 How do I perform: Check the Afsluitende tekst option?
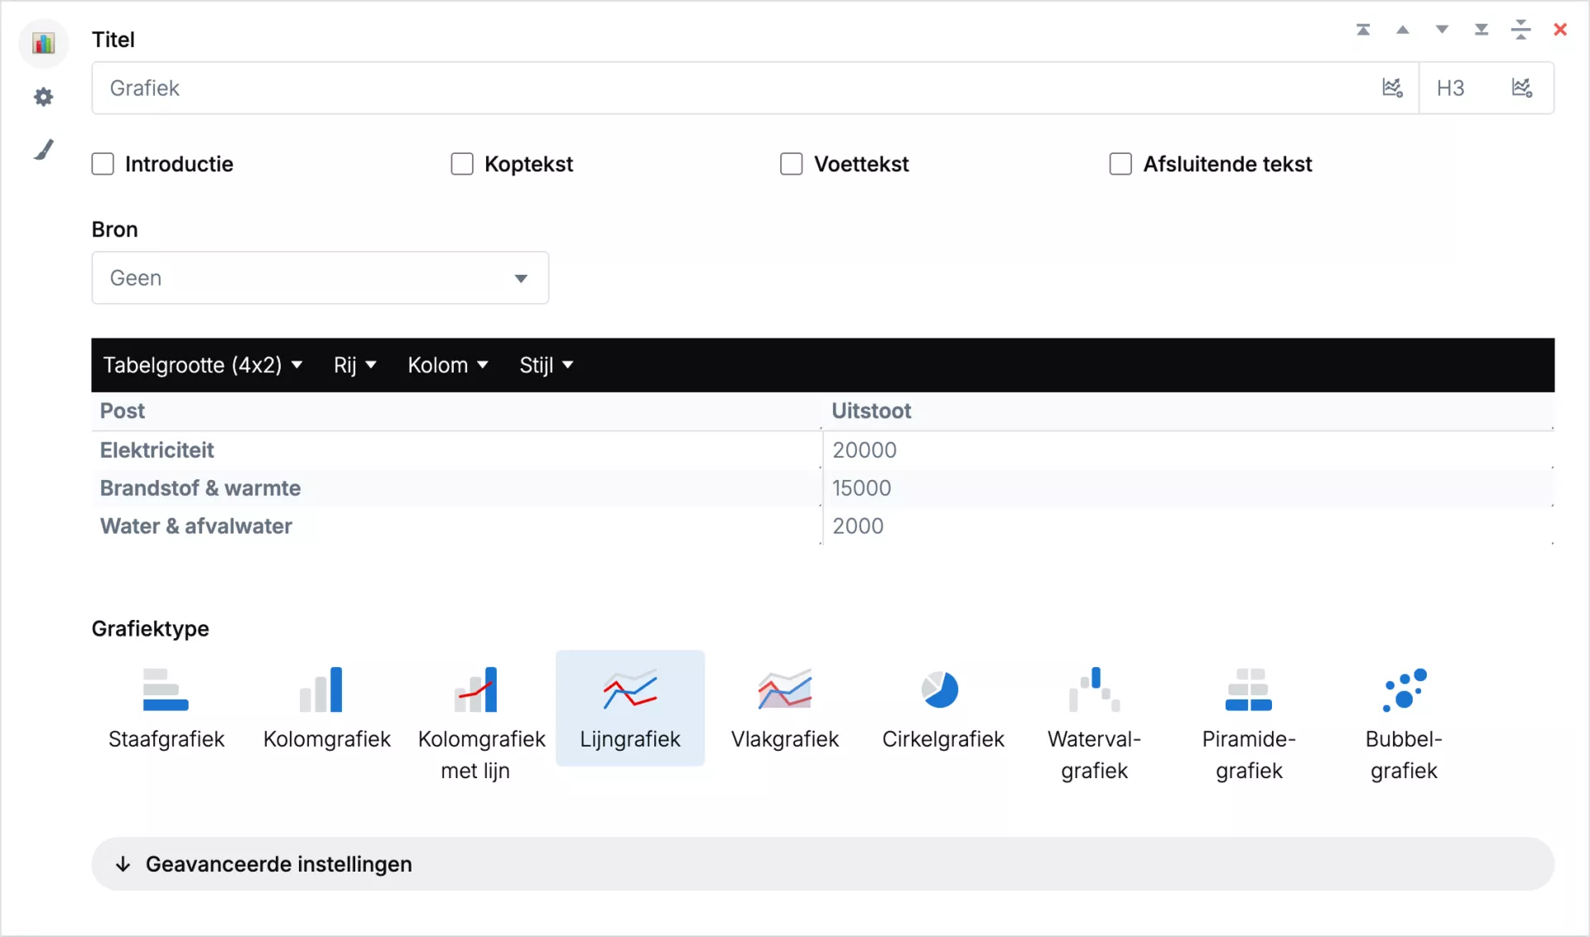coord(1120,164)
